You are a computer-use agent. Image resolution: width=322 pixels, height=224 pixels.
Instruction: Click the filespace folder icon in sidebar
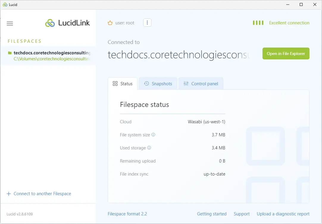[x=10, y=53]
